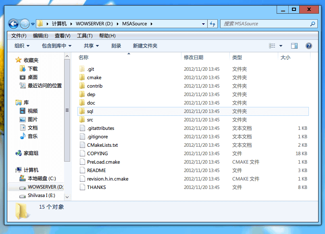Click the 新建文件夹 (New folder) button
This screenshot has height=234, width=325.
145,46
